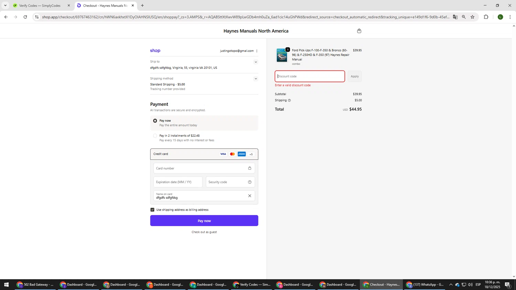This screenshot has height=290, width=516.
Task: Reload the checkout page
Action: [x=25, y=17]
